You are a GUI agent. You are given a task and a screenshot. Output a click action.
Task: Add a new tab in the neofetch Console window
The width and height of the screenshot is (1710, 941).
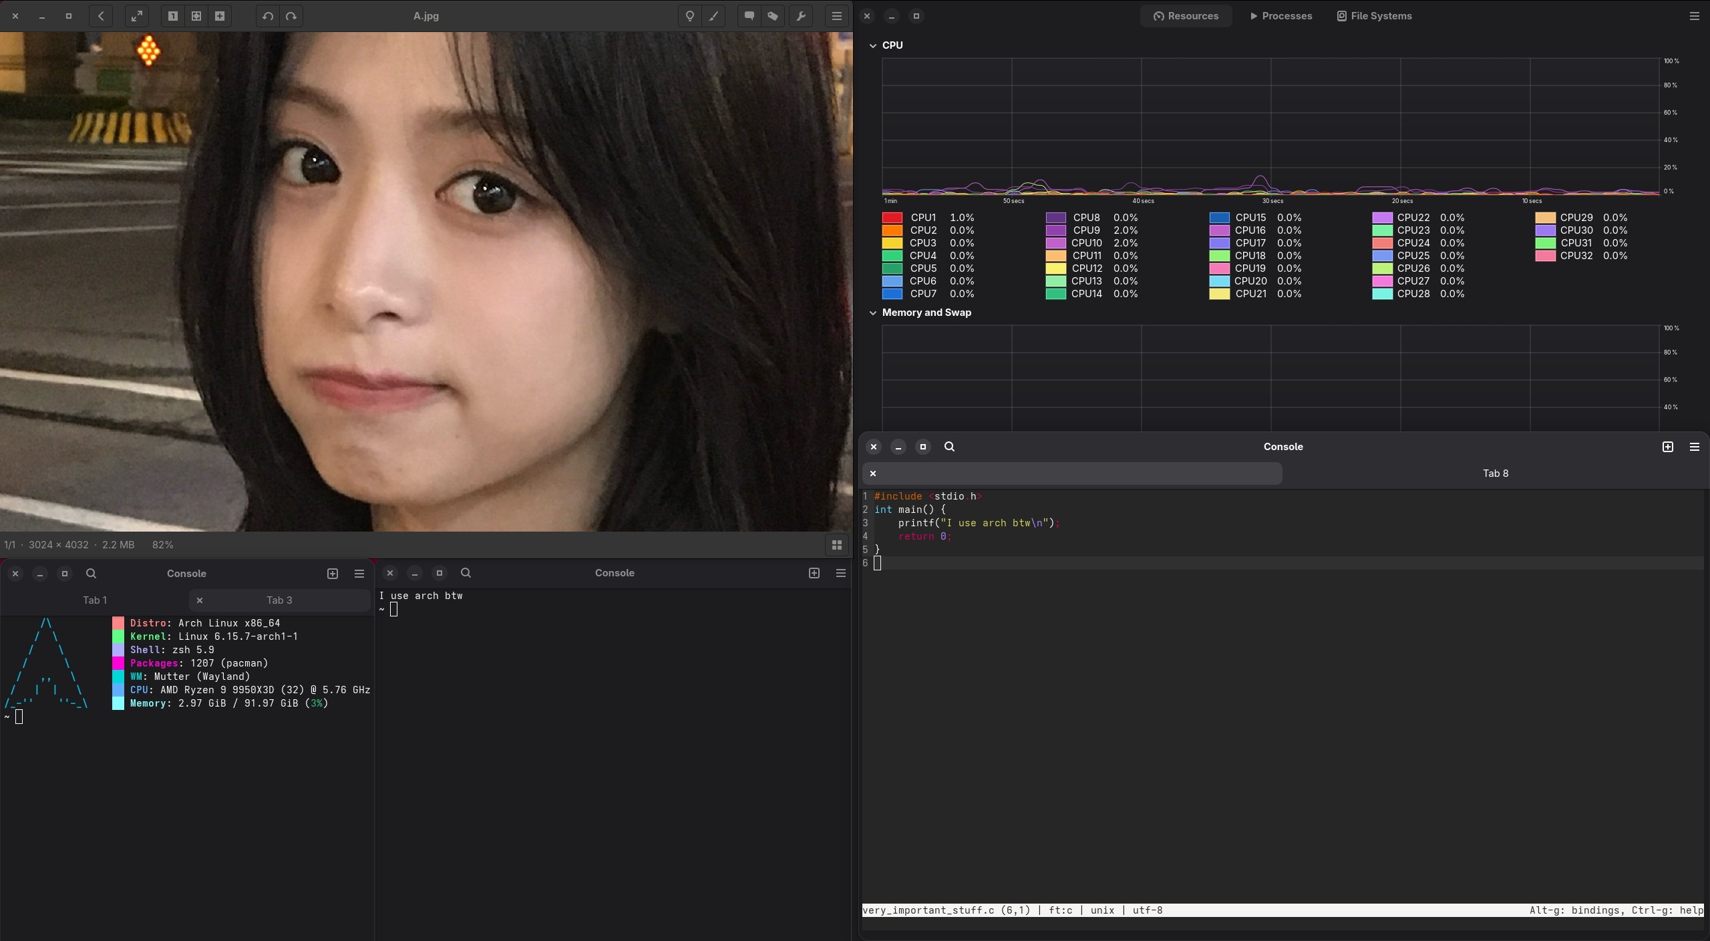coord(333,573)
